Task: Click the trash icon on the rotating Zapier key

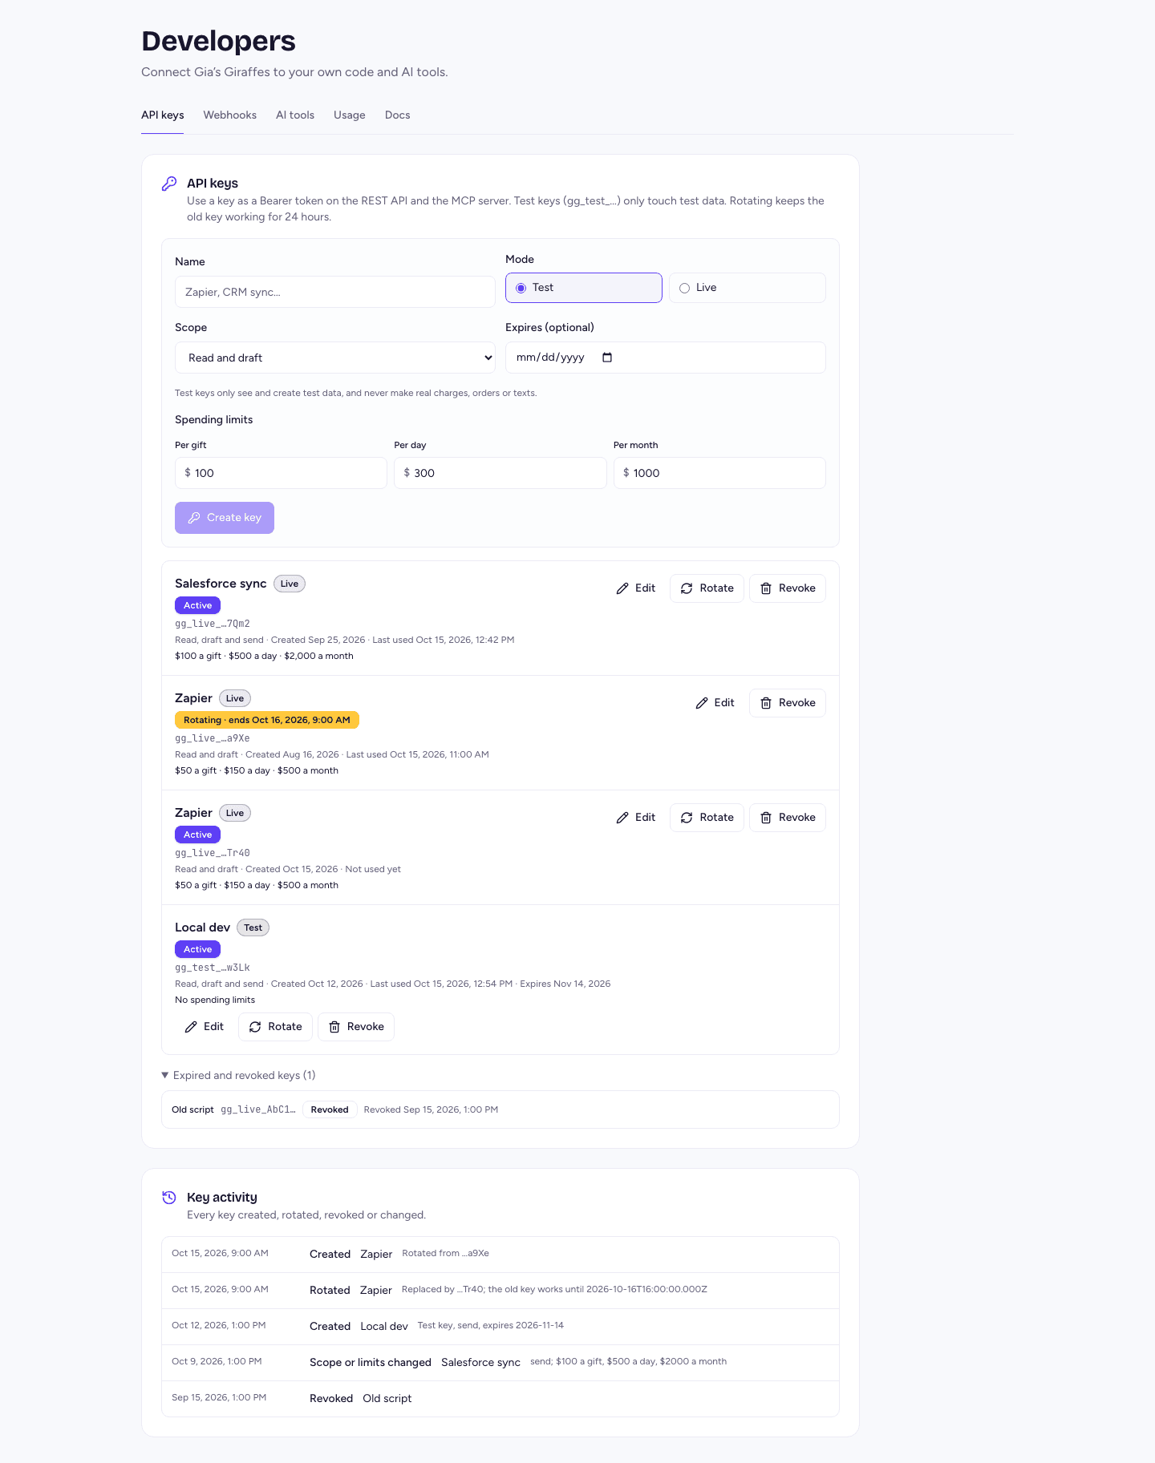Action: coord(766,703)
